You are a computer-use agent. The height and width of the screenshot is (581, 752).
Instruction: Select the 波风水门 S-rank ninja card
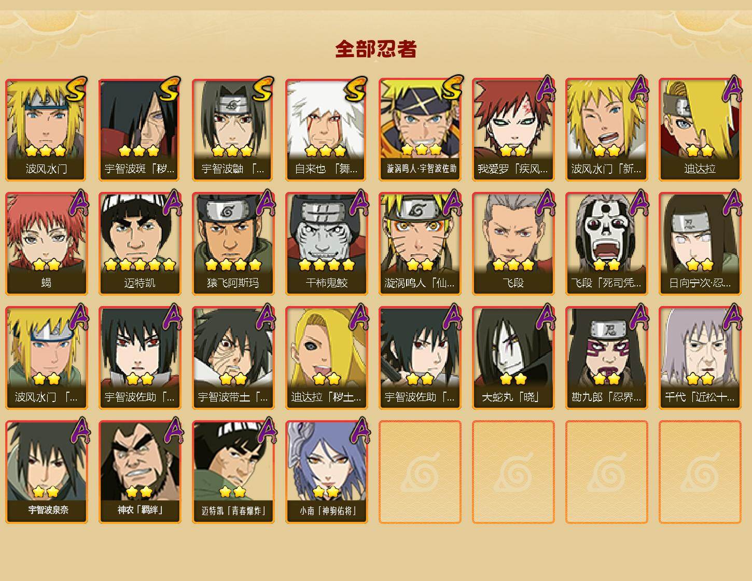47,130
